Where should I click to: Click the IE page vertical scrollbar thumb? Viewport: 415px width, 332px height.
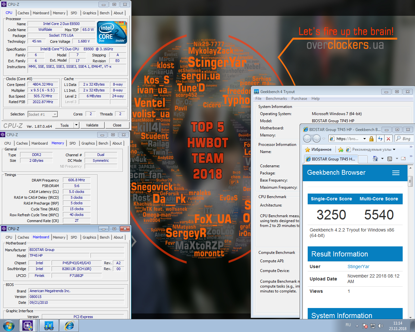[410, 181]
